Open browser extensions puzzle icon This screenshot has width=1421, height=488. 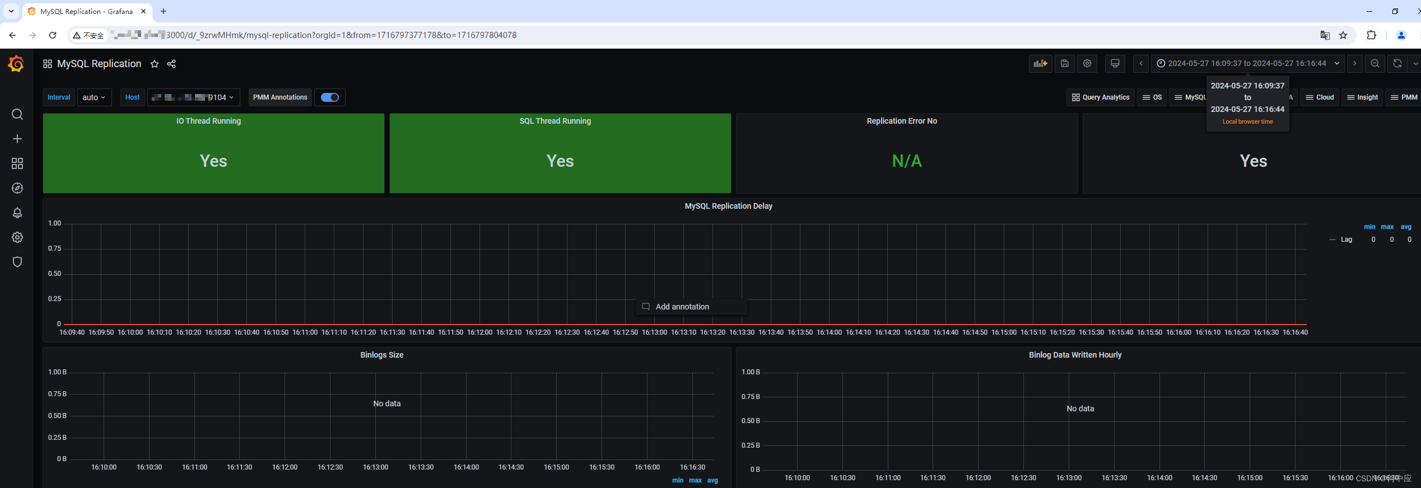coord(1371,35)
